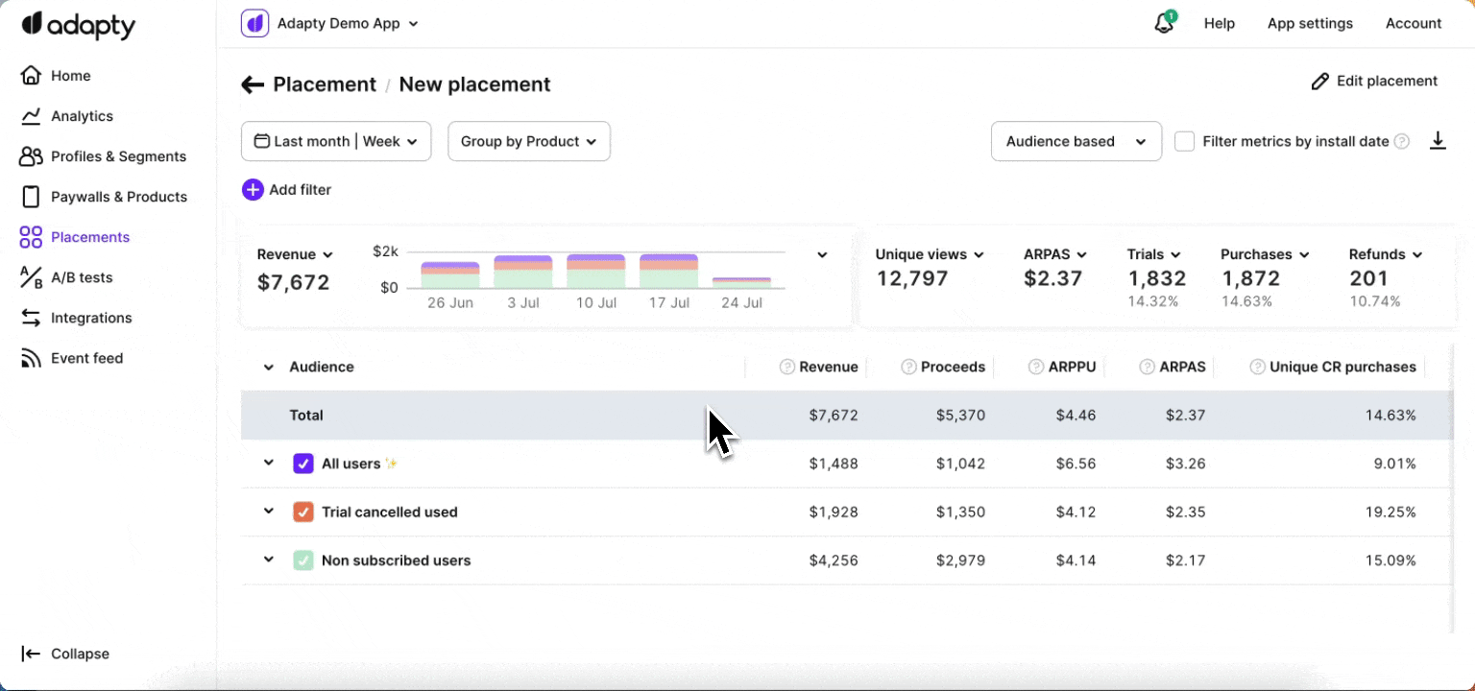Screen dimensions: 1475x691
Task: Click the back arrow next to Placement
Action: 253,84
